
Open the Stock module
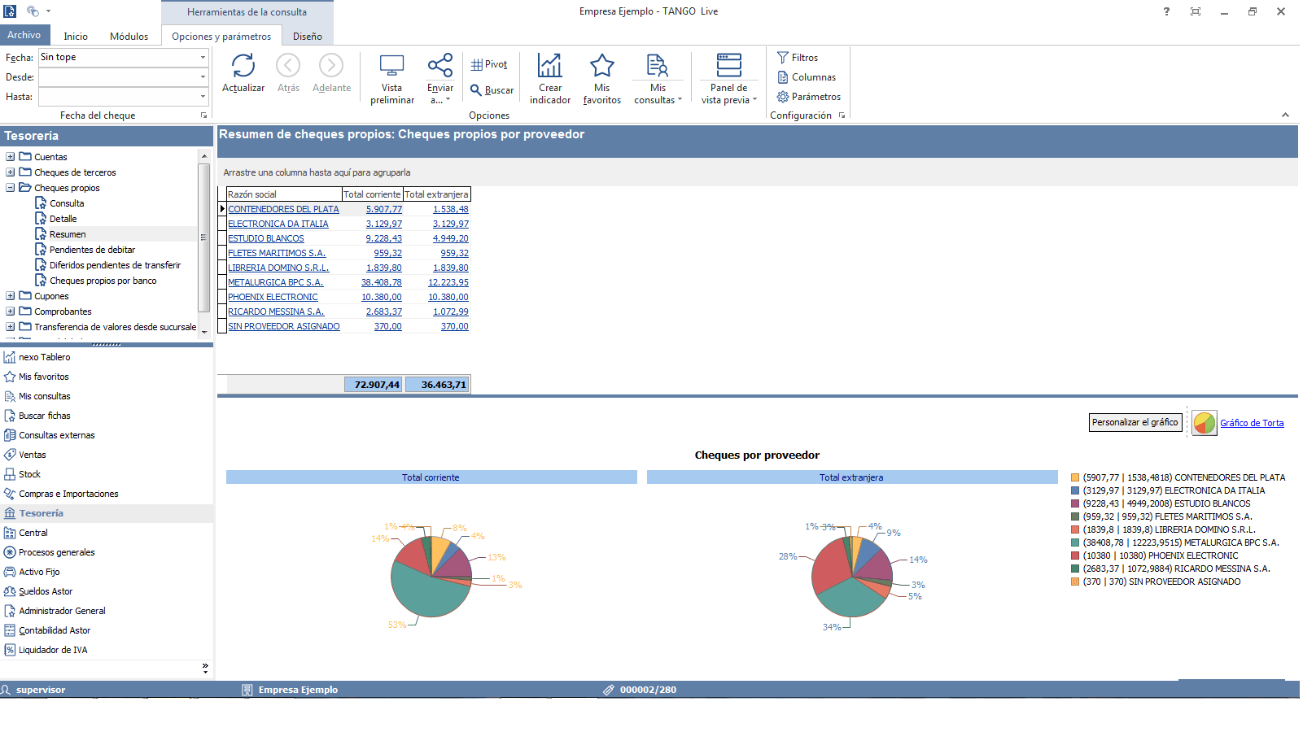pyautogui.click(x=22, y=474)
